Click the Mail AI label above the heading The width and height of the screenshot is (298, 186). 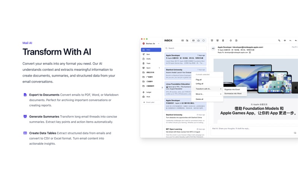[x=27, y=43]
